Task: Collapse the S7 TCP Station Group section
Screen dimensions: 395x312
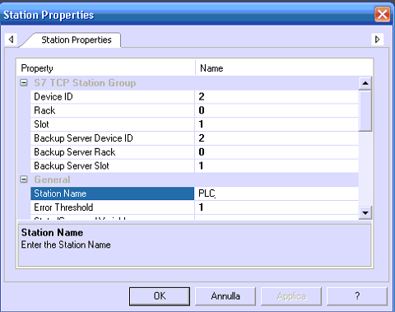Action: (24, 83)
